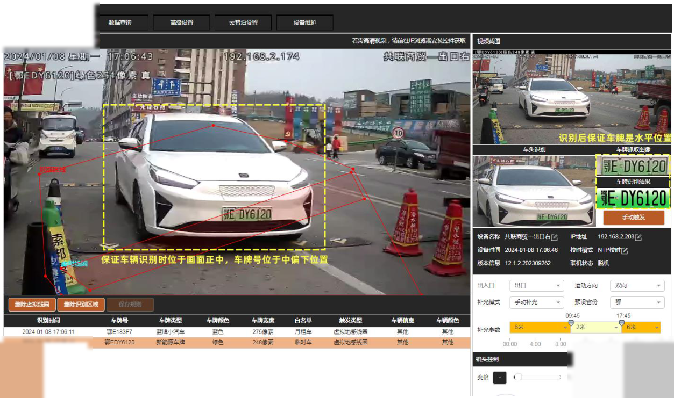Click the orange 手动触发 button
The height and width of the screenshot is (398, 674).
tap(634, 218)
